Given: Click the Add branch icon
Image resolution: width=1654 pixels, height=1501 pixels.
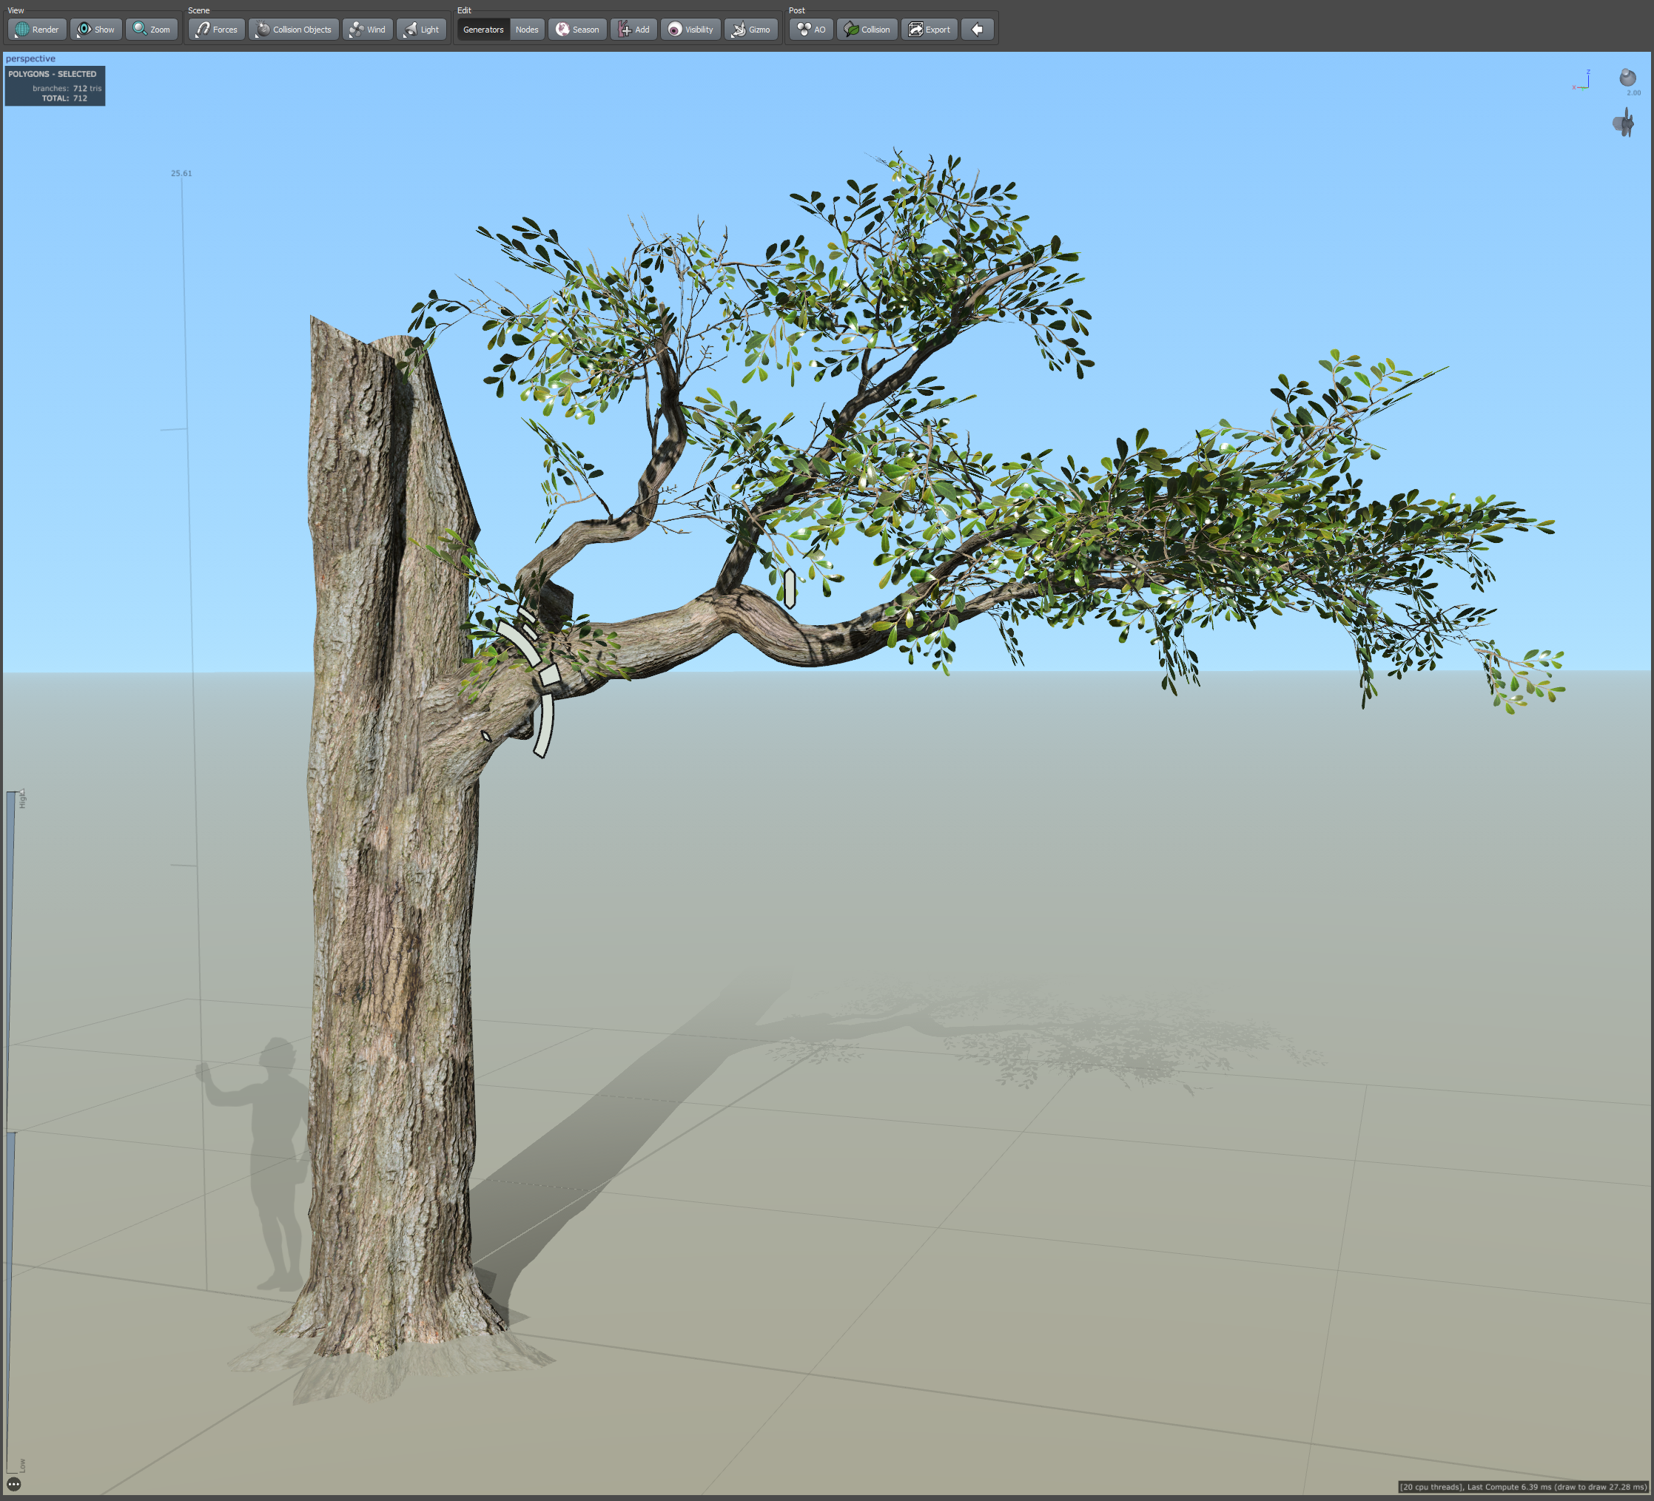Looking at the screenshot, I should 625,30.
